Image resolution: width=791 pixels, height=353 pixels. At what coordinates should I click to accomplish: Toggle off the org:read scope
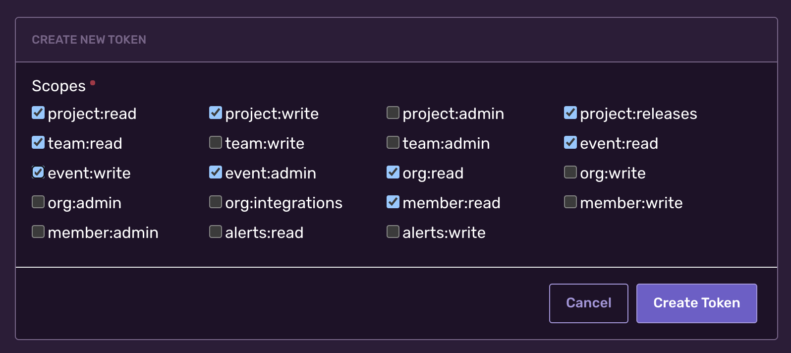(393, 172)
